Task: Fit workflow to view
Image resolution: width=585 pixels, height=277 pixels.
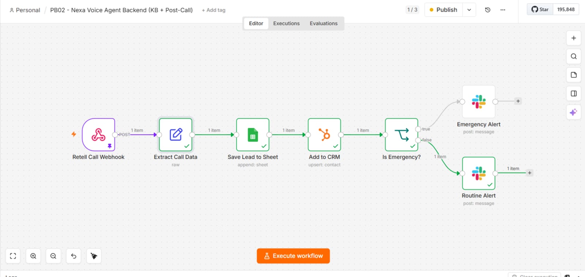Action: coord(13,256)
